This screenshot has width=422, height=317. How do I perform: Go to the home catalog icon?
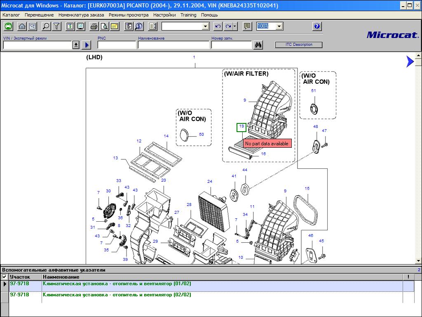click(x=22, y=26)
